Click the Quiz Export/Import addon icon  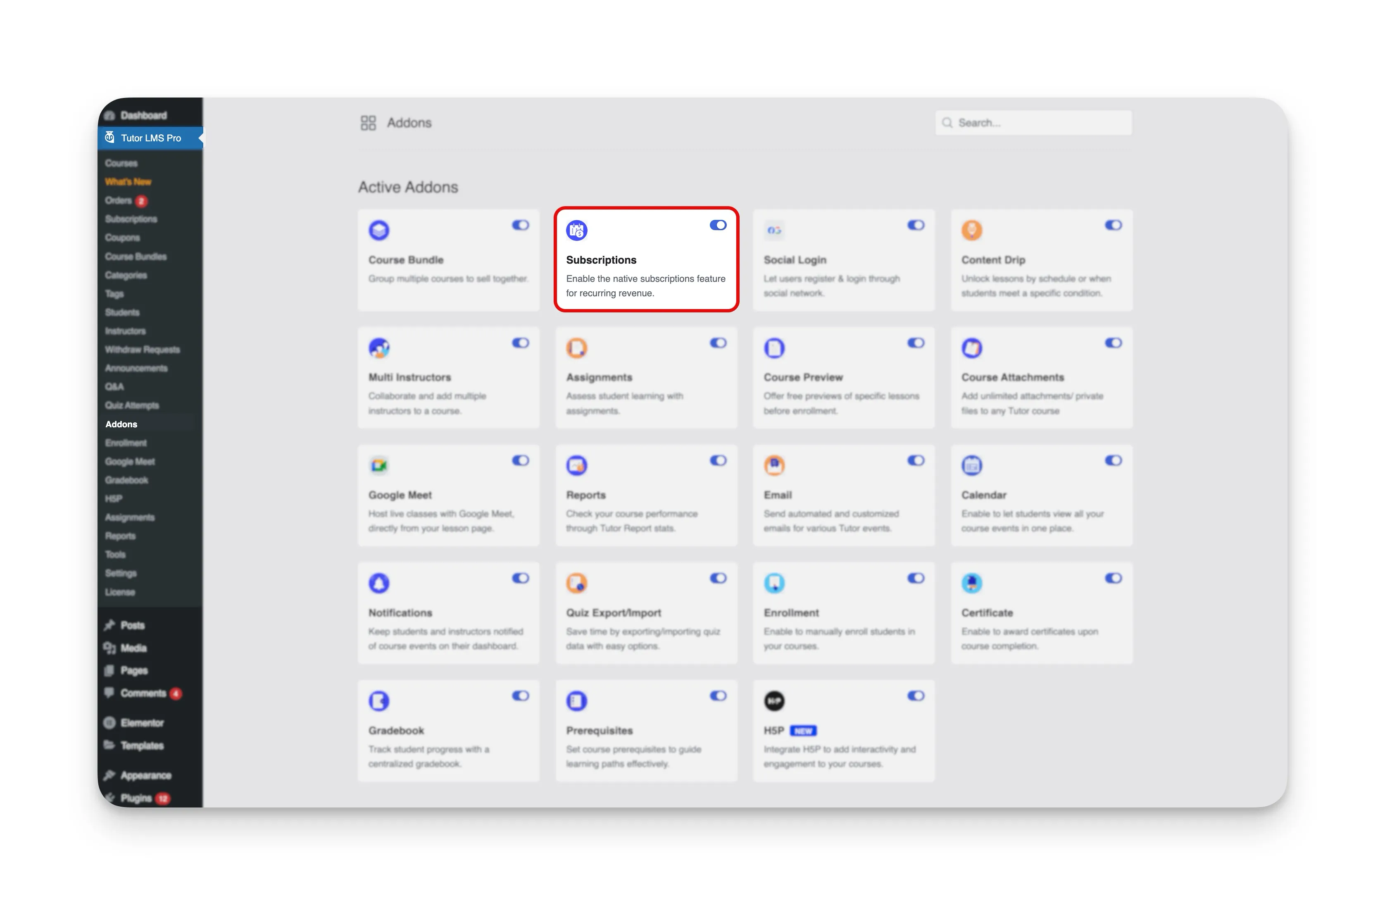pyautogui.click(x=576, y=583)
